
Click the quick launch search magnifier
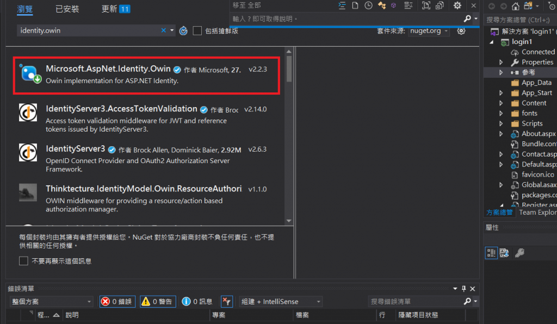[x=467, y=18]
